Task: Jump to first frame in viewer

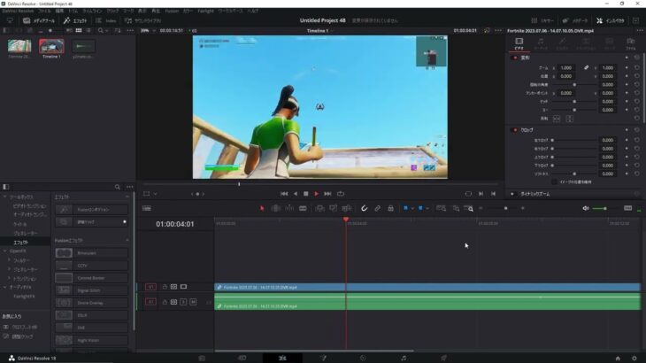Action: coord(284,193)
